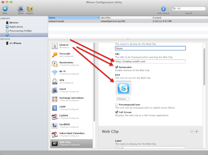This screenshot has height=155, width=208.
Task: Open the General payload section
Action: [x=71, y=46]
